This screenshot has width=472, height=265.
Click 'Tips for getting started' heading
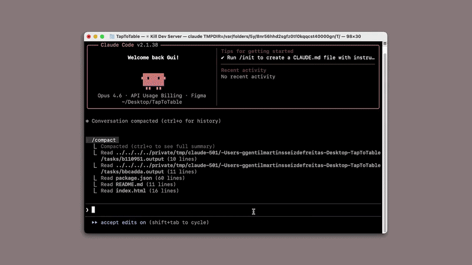tap(257, 51)
